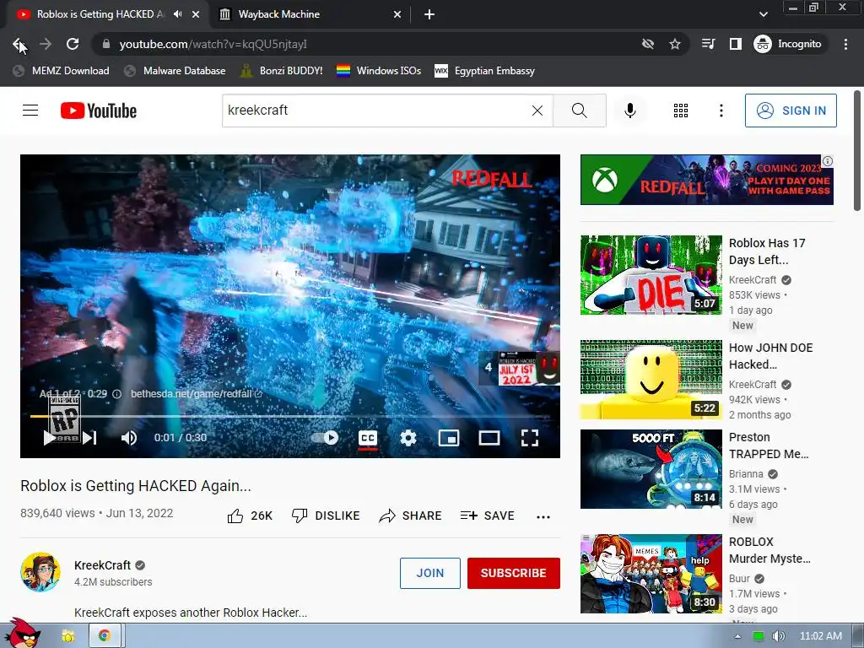Viewport: 864px width, 648px height.
Task: Open YouTube settings three-dot menu
Action: pyautogui.click(x=721, y=111)
